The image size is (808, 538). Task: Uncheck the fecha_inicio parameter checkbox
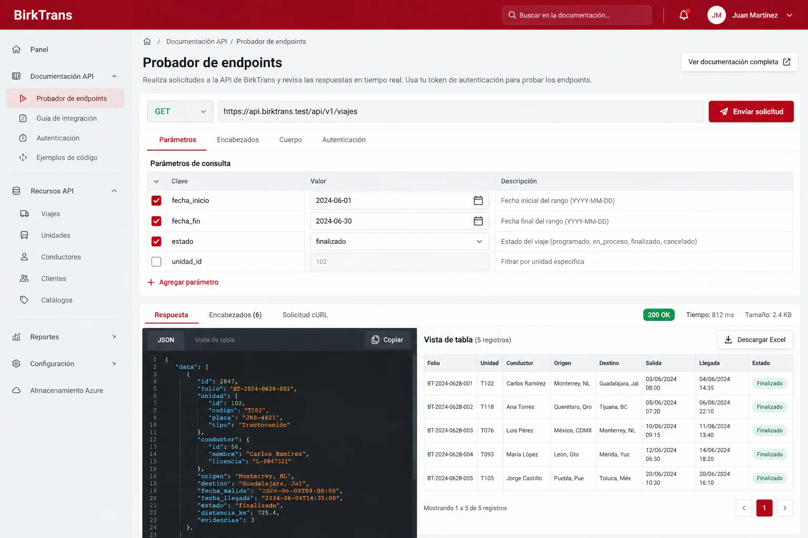click(x=156, y=201)
